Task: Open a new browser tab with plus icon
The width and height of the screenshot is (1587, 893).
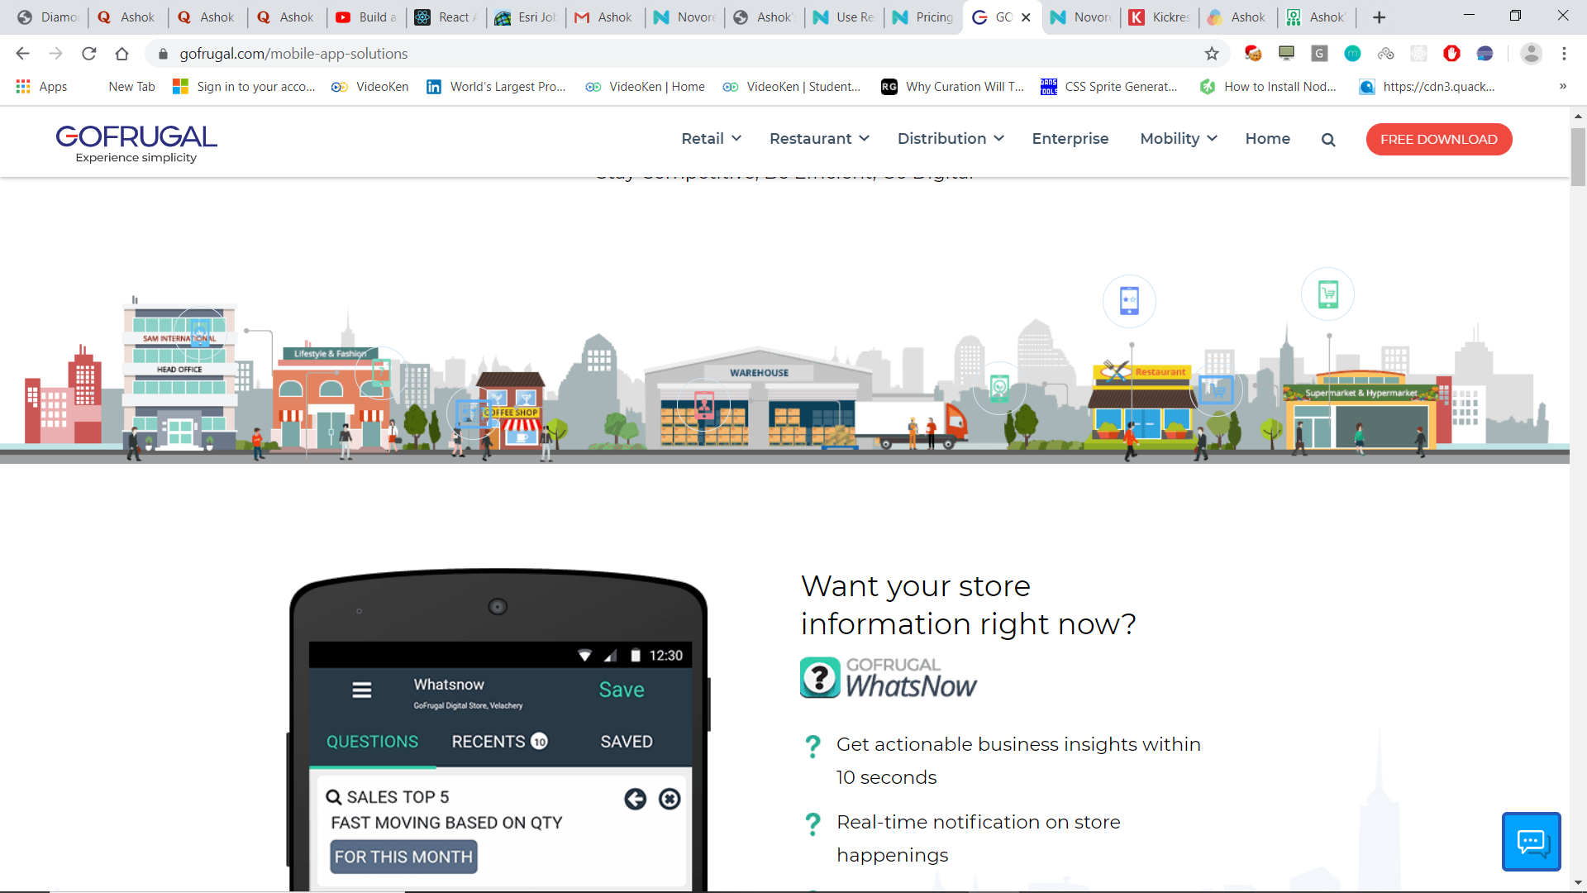Action: [1379, 17]
